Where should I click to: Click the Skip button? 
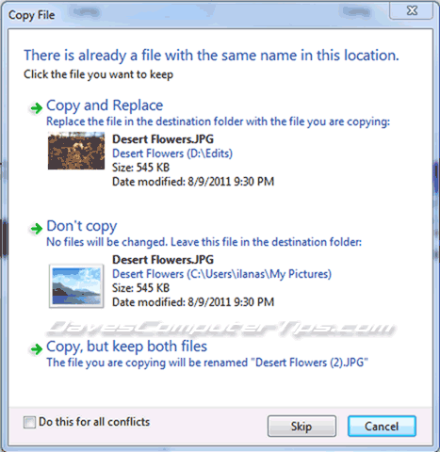pyautogui.click(x=301, y=427)
